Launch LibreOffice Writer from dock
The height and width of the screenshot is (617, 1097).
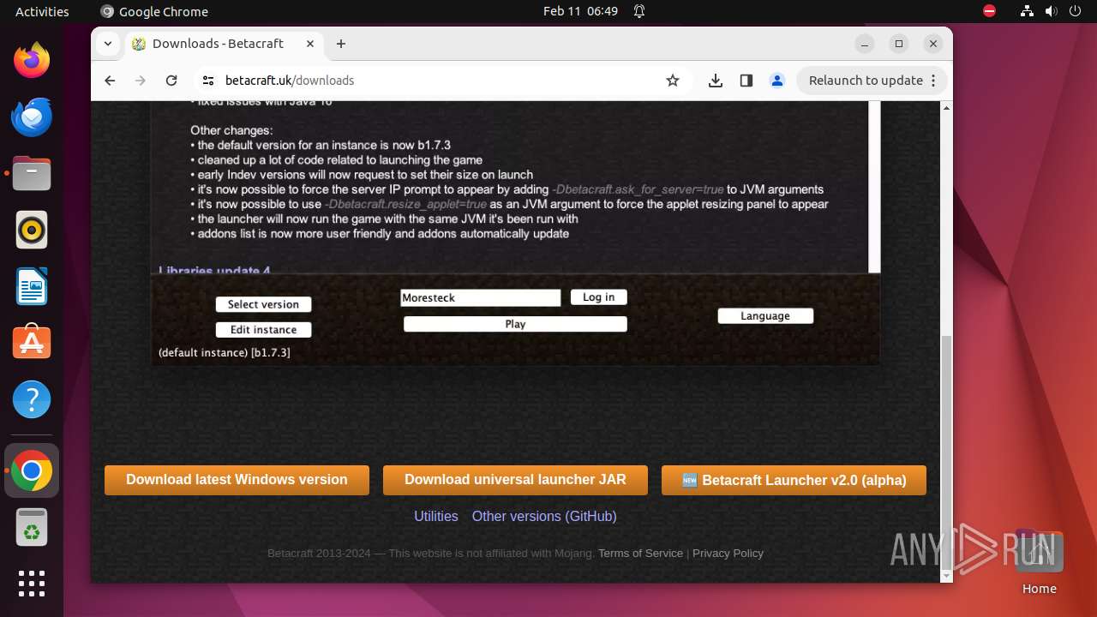(x=32, y=286)
